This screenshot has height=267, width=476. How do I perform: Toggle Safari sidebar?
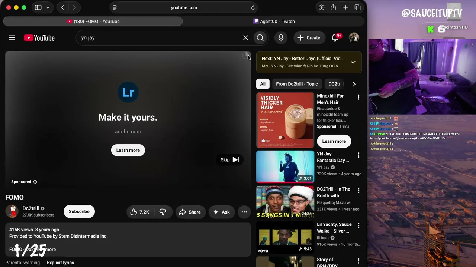pyautogui.click(x=38, y=7)
